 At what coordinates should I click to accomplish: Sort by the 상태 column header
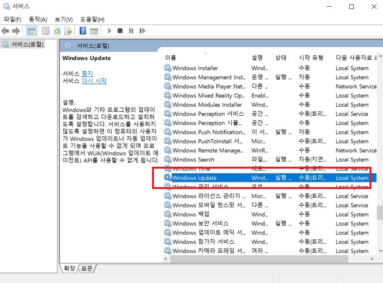[283, 58]
